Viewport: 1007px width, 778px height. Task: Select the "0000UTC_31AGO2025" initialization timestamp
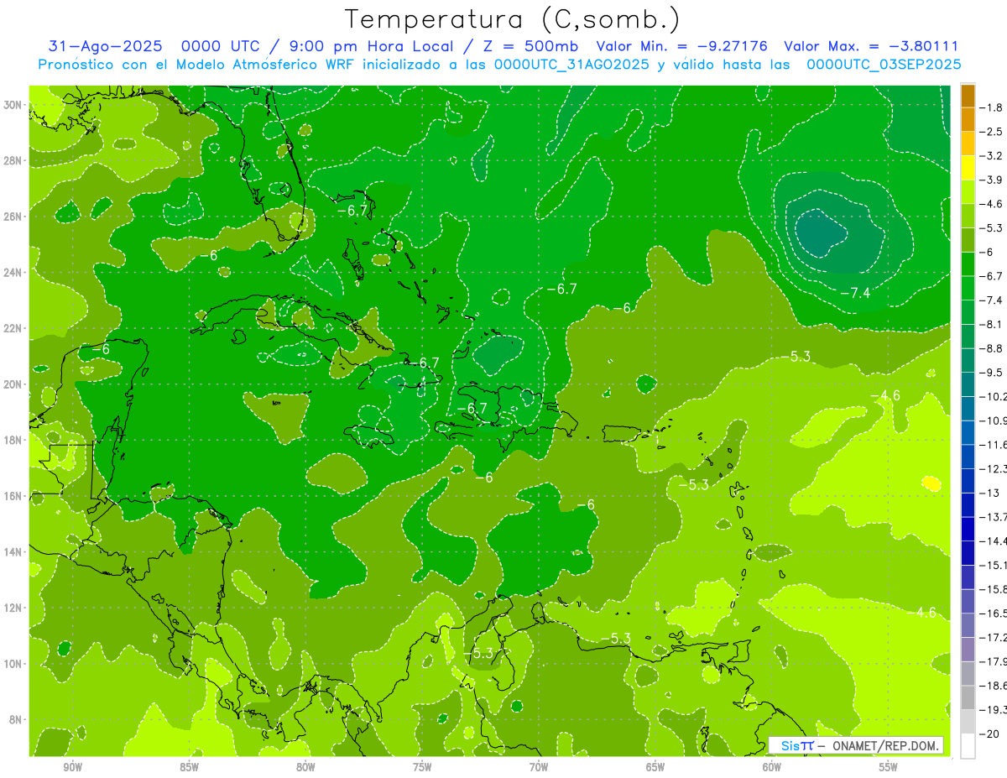click(x=571, y=65)
